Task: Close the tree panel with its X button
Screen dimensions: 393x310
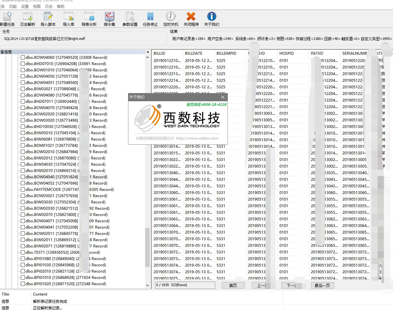Action: [x=148, y=52]
